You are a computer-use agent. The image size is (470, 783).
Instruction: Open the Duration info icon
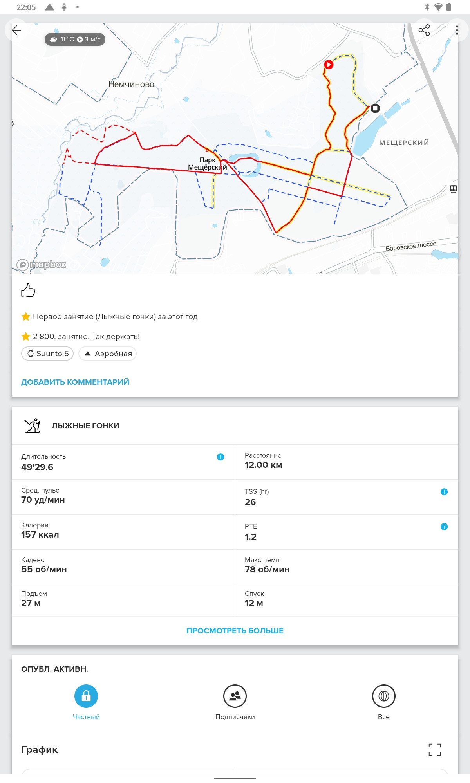tap(221, 457)
